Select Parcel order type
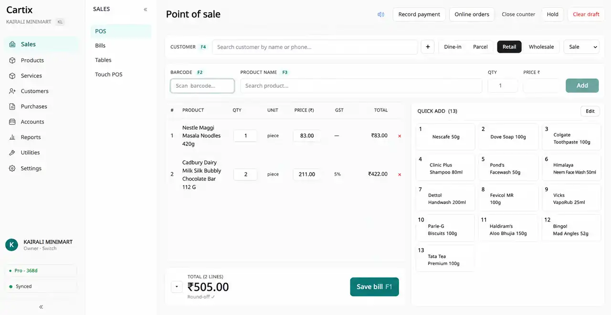 (x=480, y=47)
